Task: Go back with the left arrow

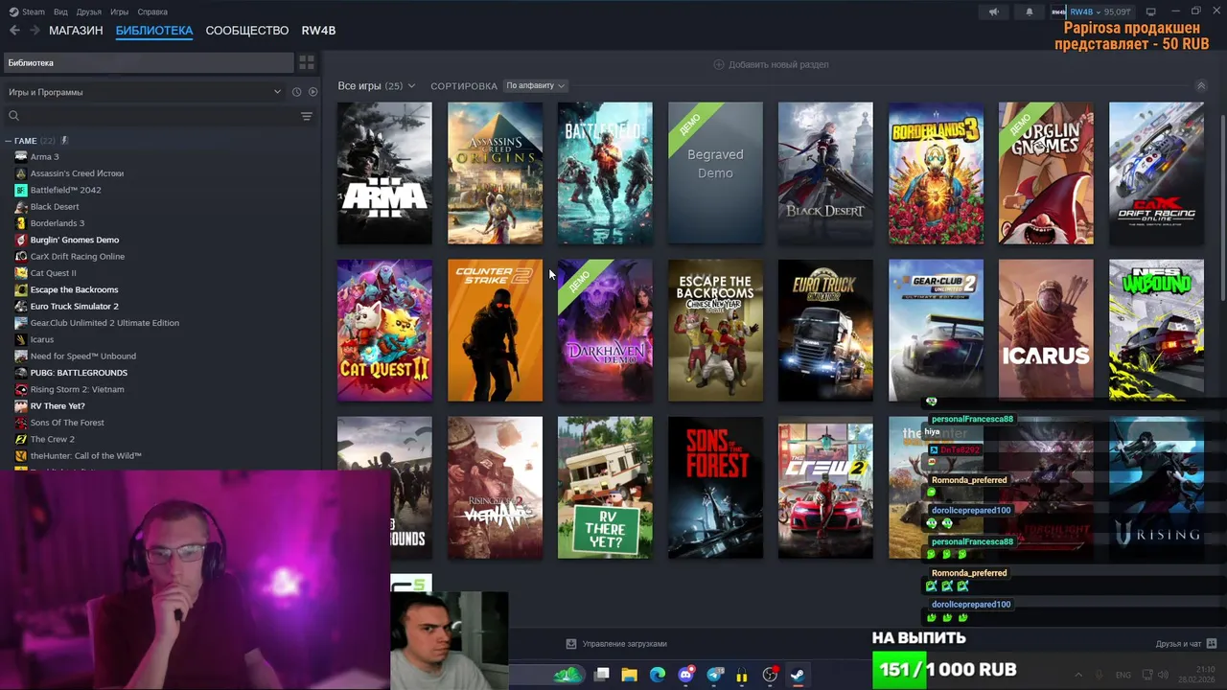Action: tap(14, 31)
